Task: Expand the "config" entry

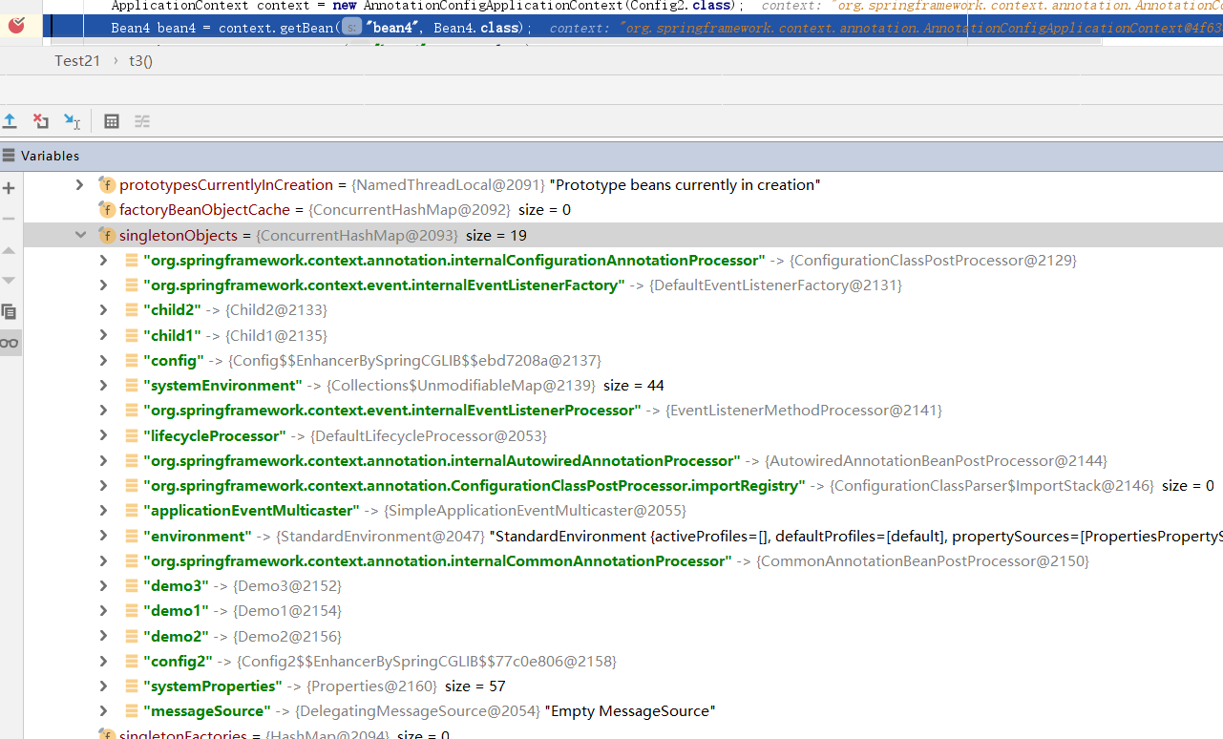Action: point(104,361)
